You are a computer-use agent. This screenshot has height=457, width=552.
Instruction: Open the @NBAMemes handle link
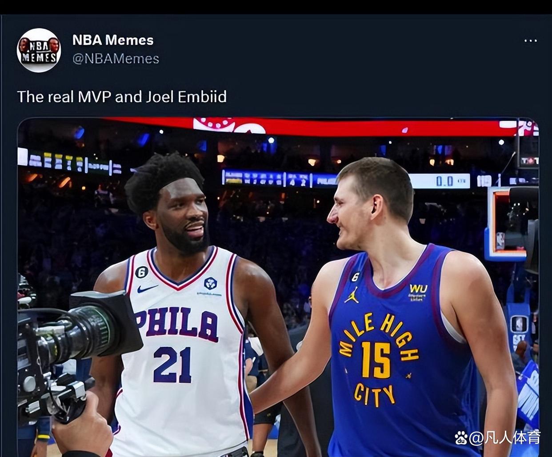(x=116, y=59)
